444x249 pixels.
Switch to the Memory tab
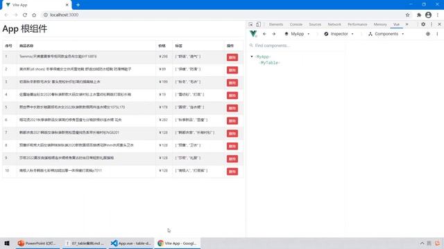point(380,25)
